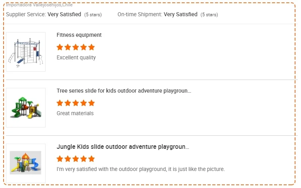This screenshot has height=188, width=301.
Task: Click the second star of Jungle Kids slide rating
Action: (68, 159)
